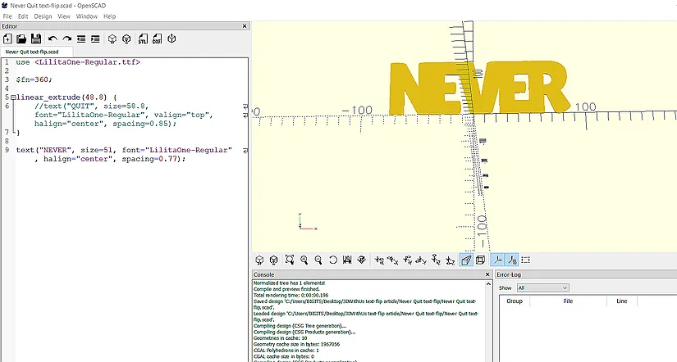Click the send to 3D print icon
The width and height of the screenshot is (677, 362).
pos(172,38)
